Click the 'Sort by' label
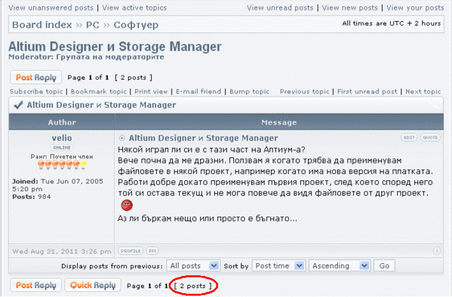452x297 pixels. 236,266
